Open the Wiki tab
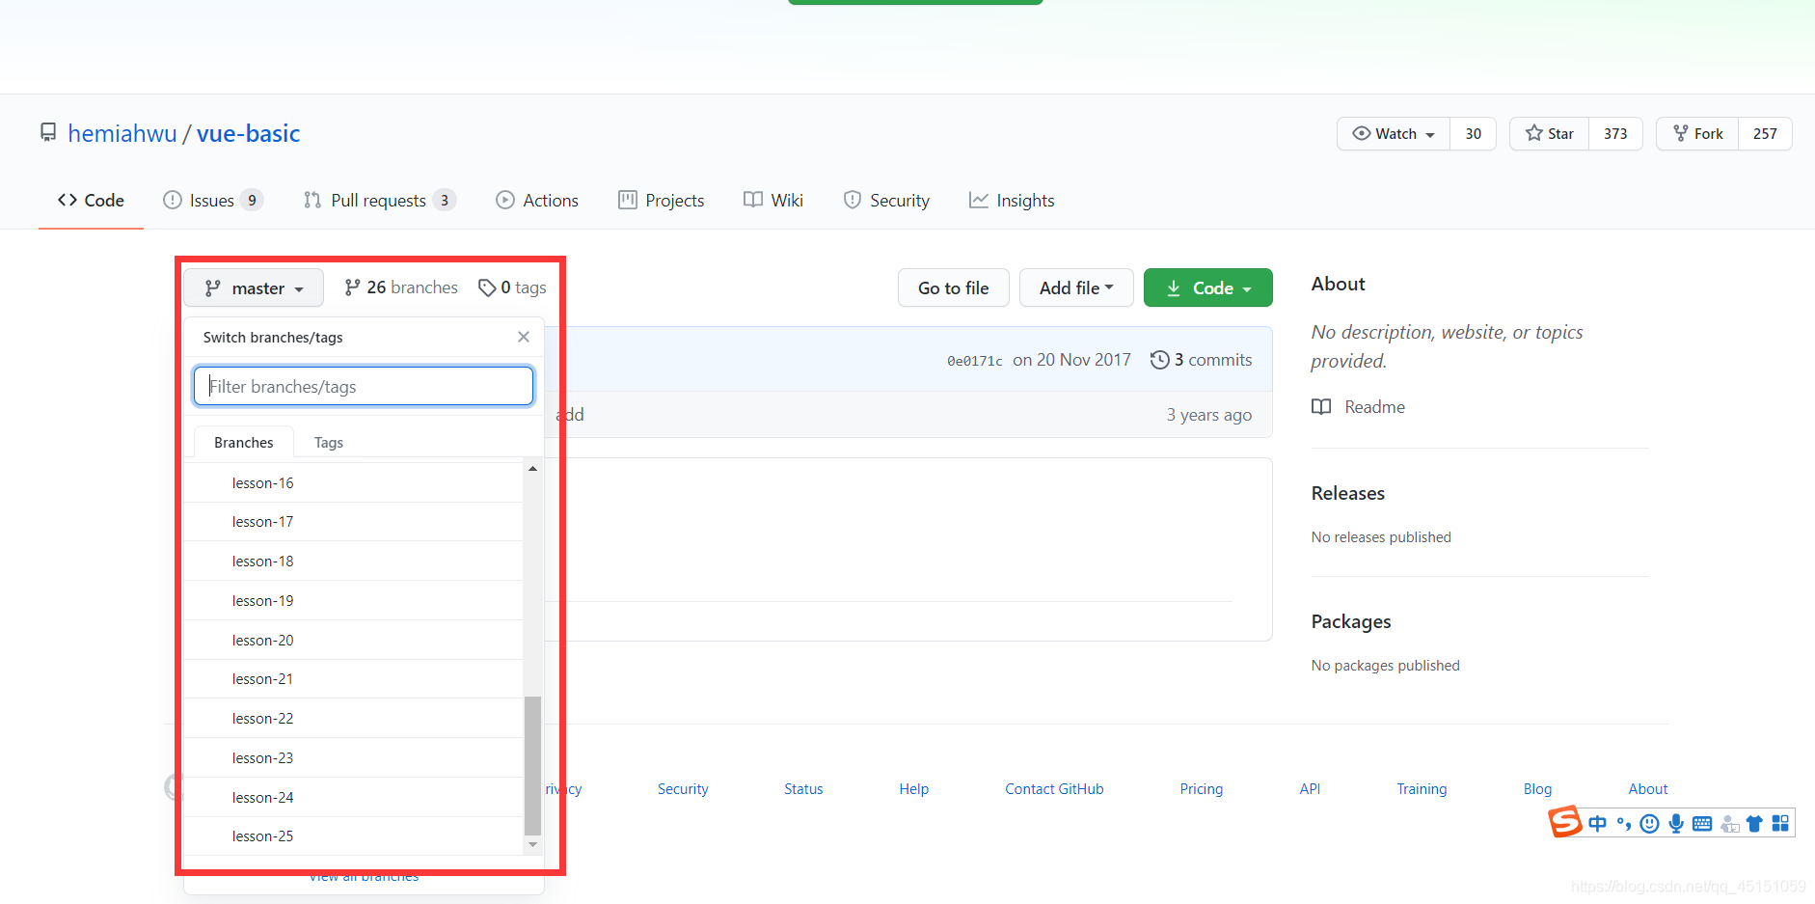Image resolution: width=1815 pixels, height=904 pixels. [773, 200]
